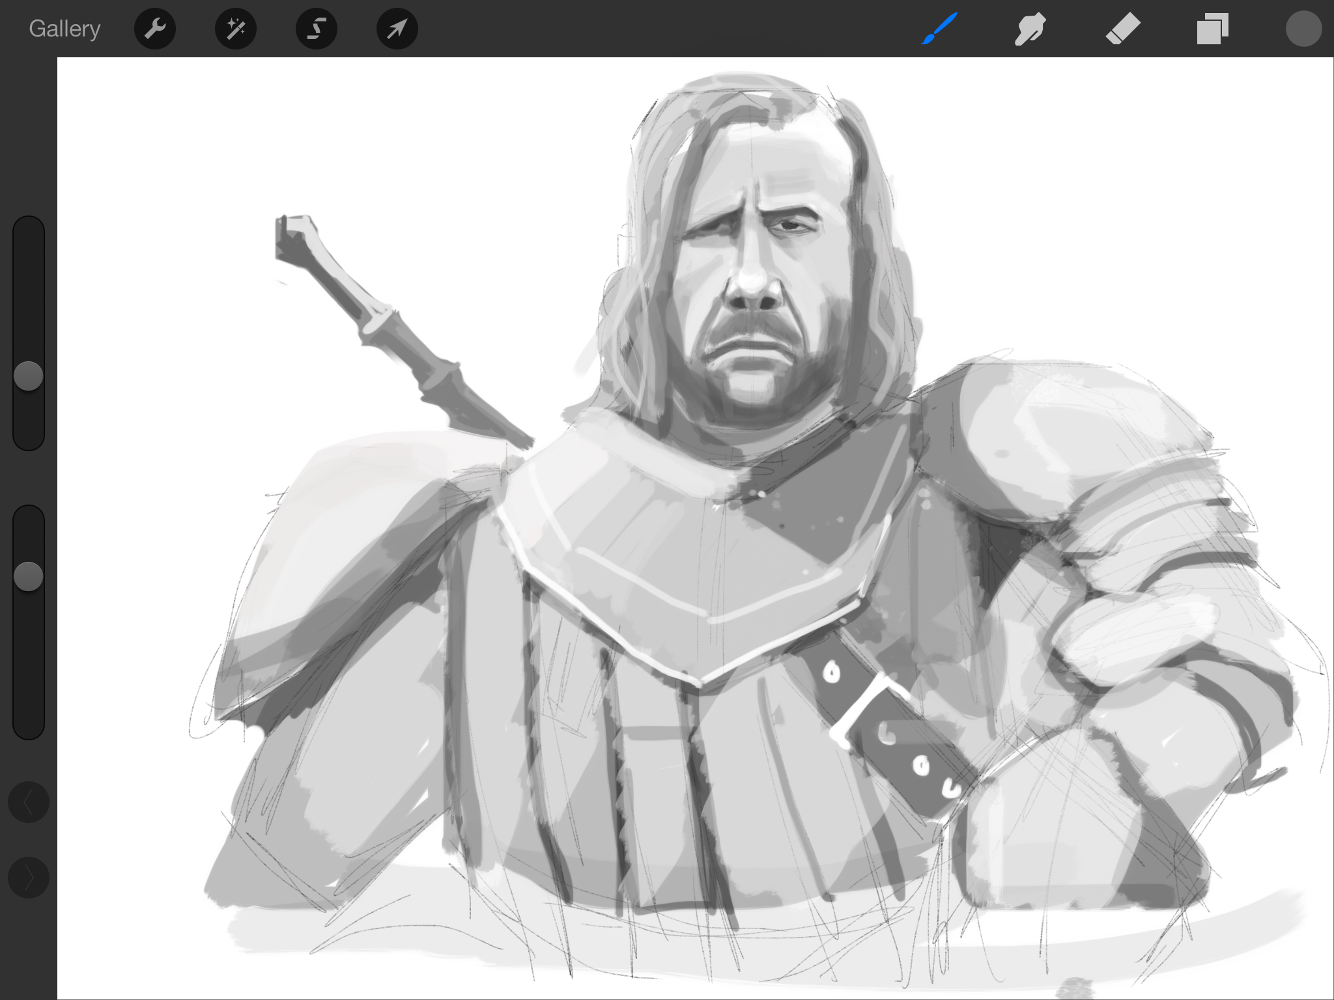Viewport: 1334px width, 1000px height.
Task: Click the brush opacity slider knob
Action: [29, 576]
